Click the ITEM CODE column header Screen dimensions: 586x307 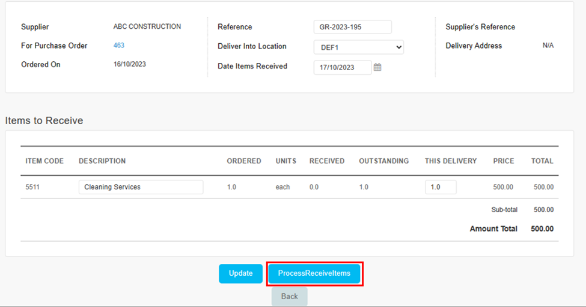44,161
